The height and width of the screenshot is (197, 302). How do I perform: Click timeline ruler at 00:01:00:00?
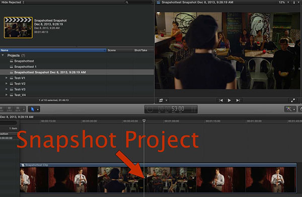172,121
